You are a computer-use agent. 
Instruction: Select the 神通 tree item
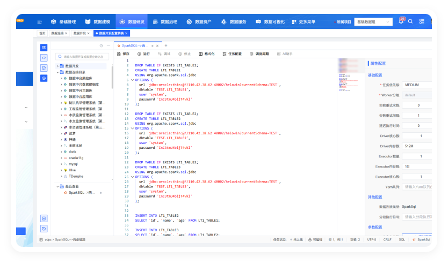point(73,140)
